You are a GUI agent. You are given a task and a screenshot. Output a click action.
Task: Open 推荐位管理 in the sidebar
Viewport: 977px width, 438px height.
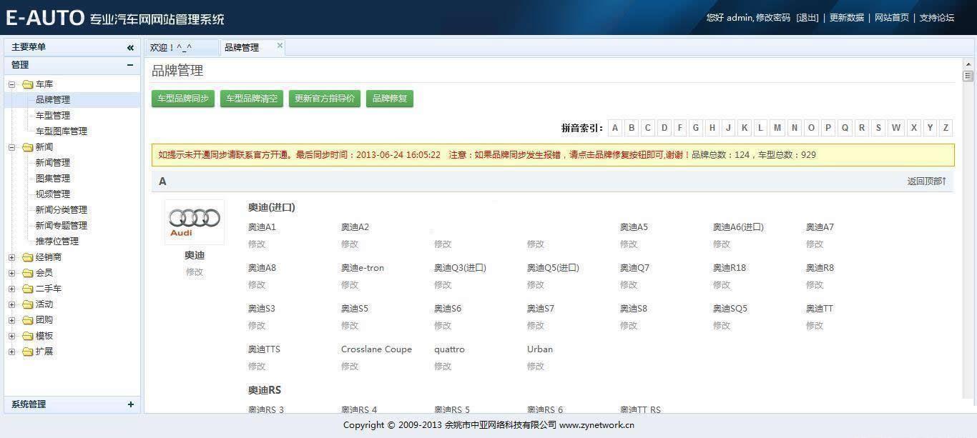pyautogui.click(x=57, y=242)
